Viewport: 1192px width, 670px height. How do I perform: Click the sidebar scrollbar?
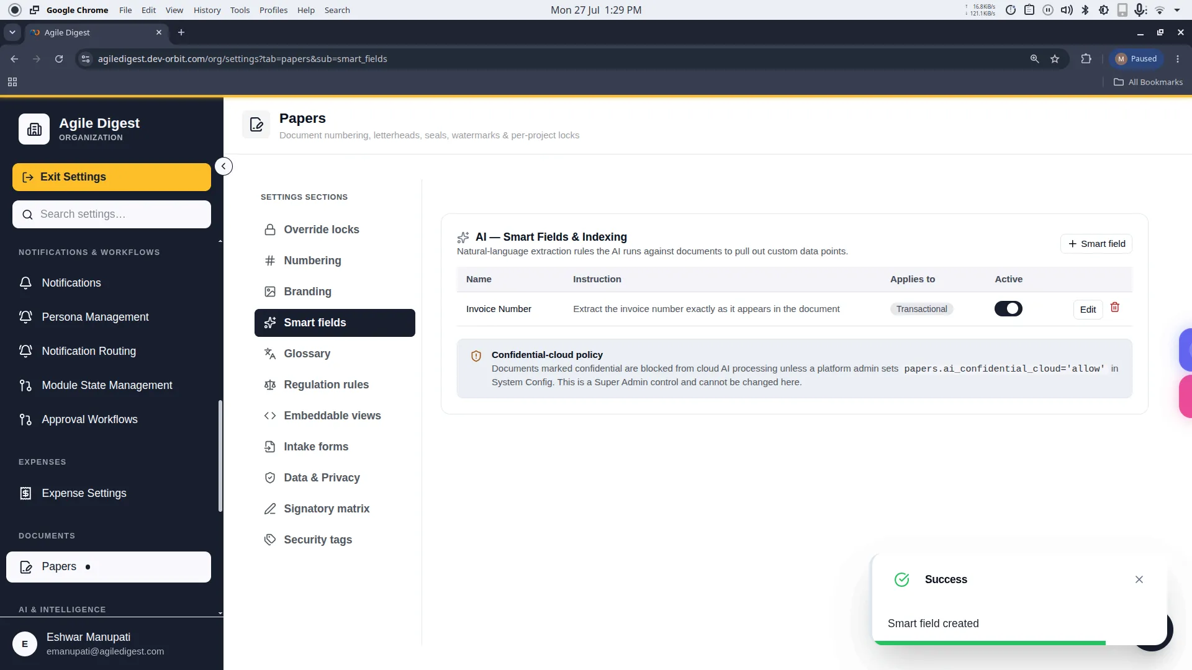[x=220, y=456]
